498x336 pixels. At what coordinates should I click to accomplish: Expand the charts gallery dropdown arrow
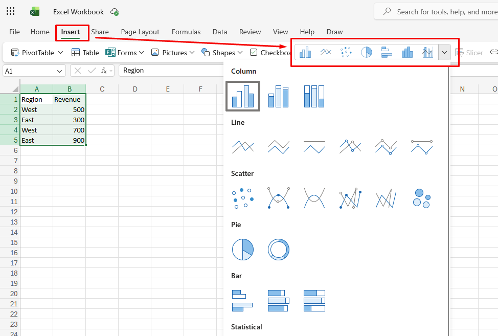[x=444, y=52]
